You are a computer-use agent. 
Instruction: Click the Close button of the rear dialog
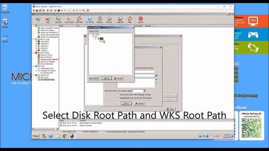point(170,109)
